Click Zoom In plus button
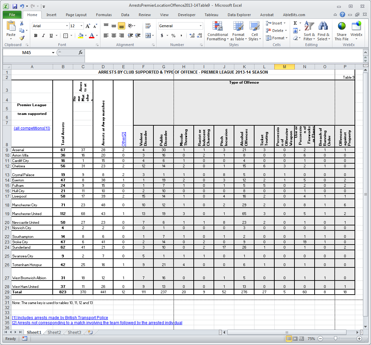This screenshot has height=345, width=371. click(359, 339)
